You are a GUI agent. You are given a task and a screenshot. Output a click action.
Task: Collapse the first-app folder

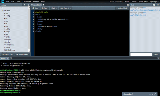point(3,10)
